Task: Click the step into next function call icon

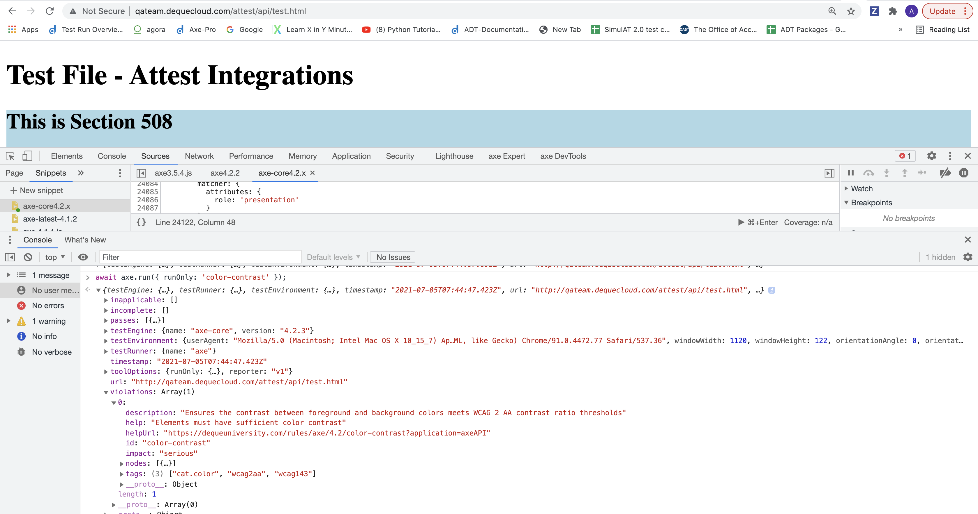Action: (887, 173)
